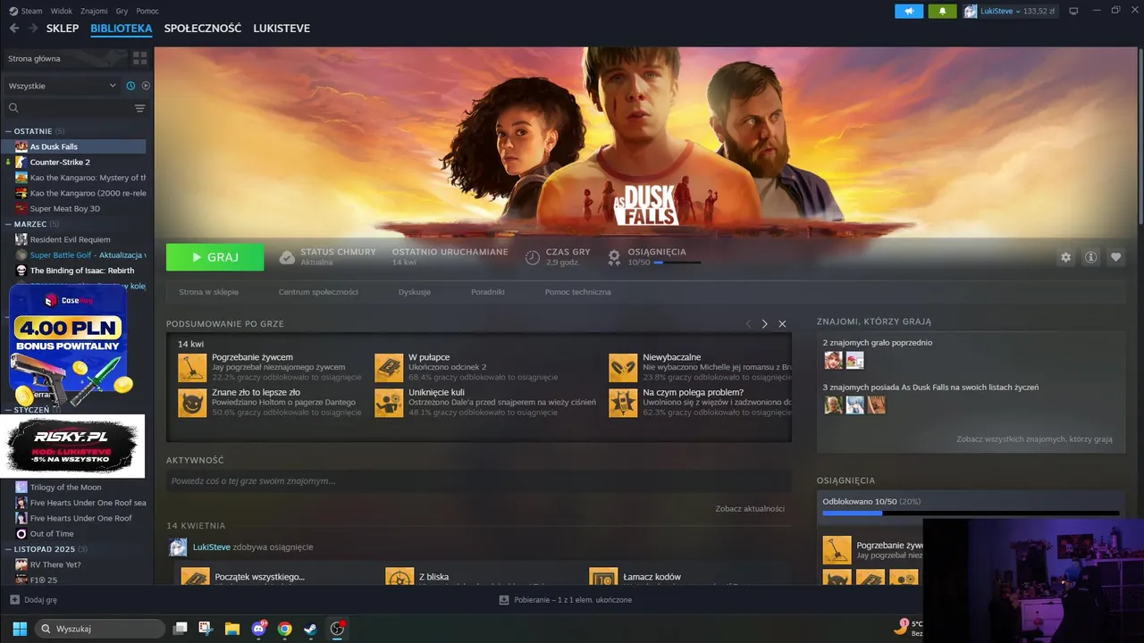Open Strona w sklepie link
This screenshot has width=1144, height=643.
pyautogui.click(x=208, y=292)
